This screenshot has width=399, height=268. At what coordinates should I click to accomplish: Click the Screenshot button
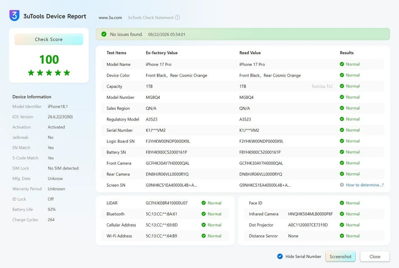[x=340, y=256]
